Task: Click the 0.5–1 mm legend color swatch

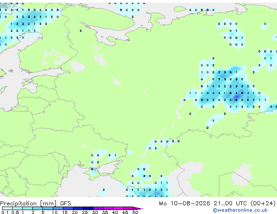Action: (17, 208)
